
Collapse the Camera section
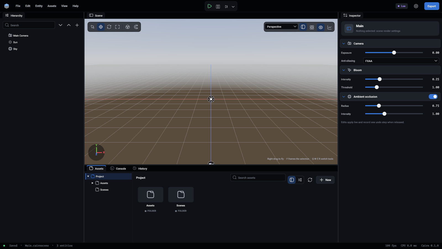[x=344, y=43]
